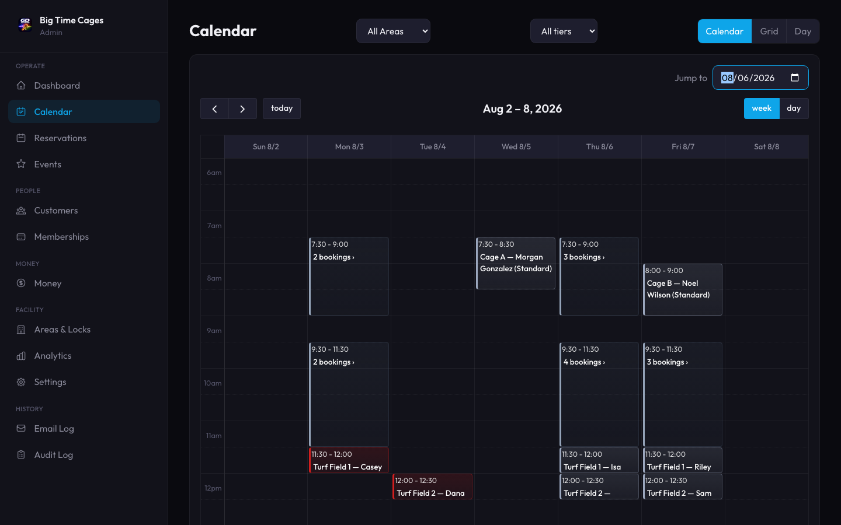Click the Events star icon
Screen dimensions: 841x525
21,164
